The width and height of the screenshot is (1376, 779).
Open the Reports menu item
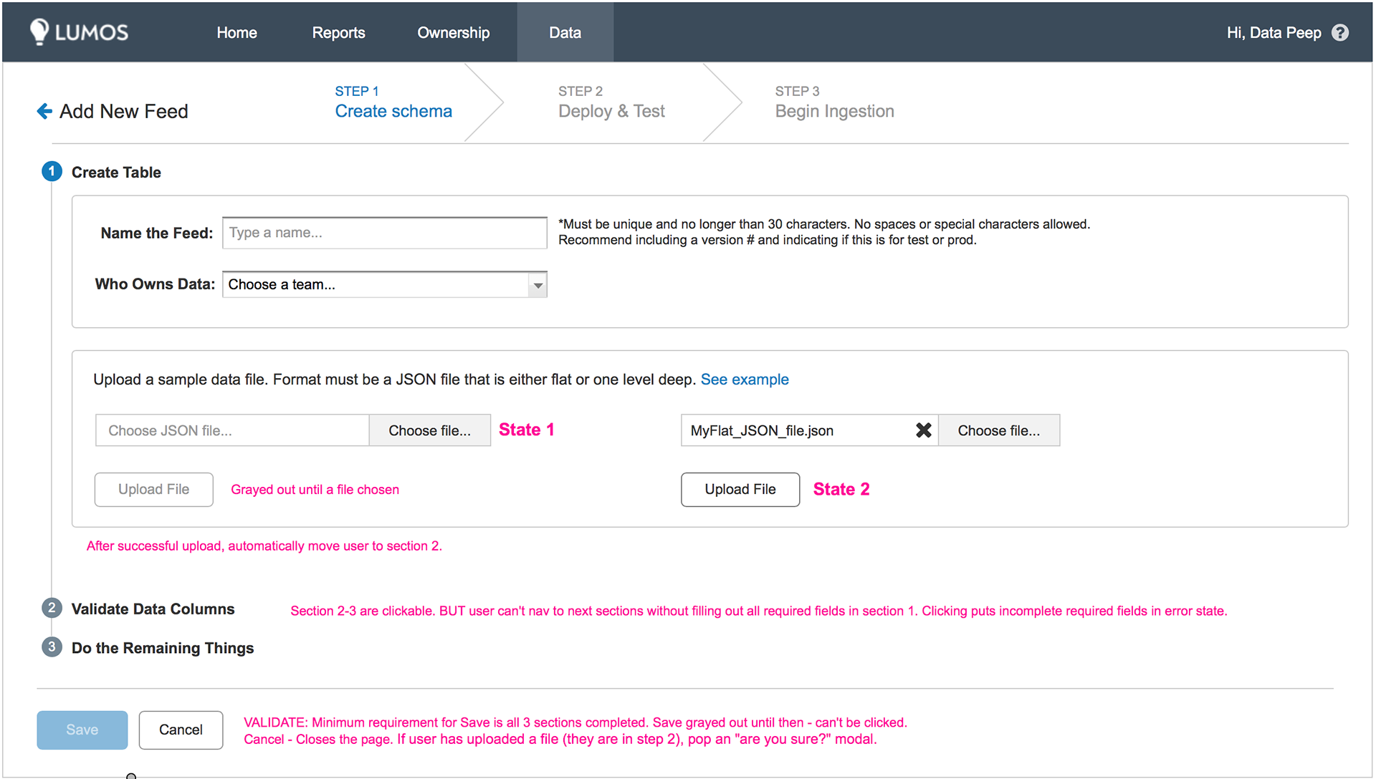[338, 33]
